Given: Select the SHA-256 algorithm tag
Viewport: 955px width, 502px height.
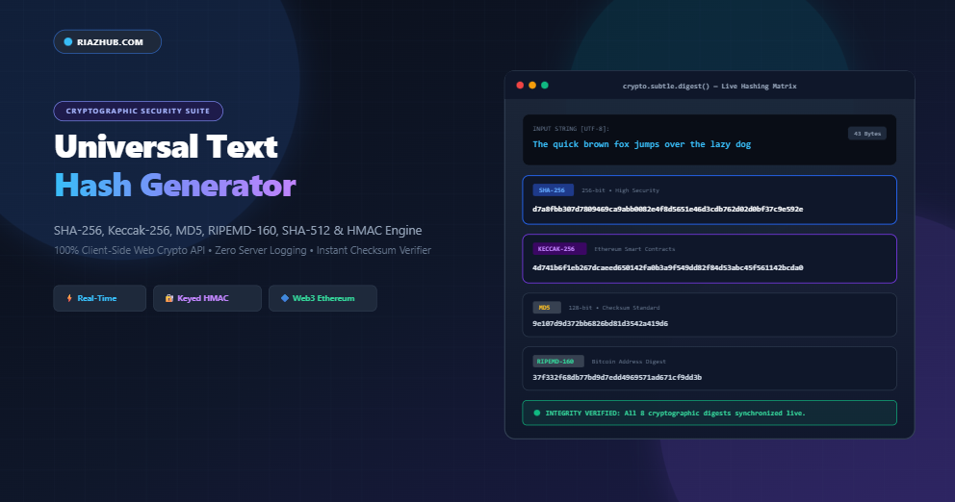Looking at the screenshot, I should pos(553,190).
